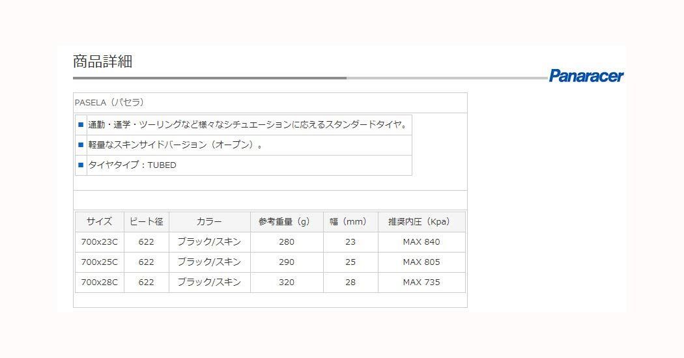This screenshot has height=358, width=684.
Task: Click the 参考重量（g）column header
Action: tap(287, 221)
